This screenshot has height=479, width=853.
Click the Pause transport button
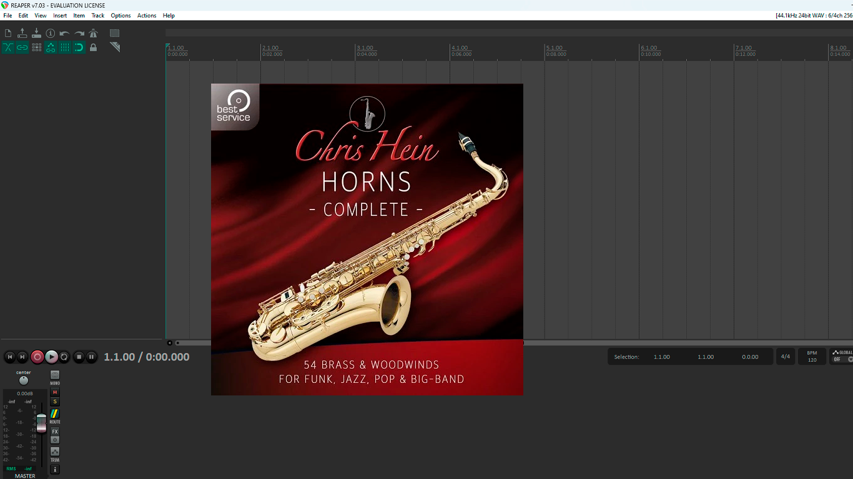point(91,357)
